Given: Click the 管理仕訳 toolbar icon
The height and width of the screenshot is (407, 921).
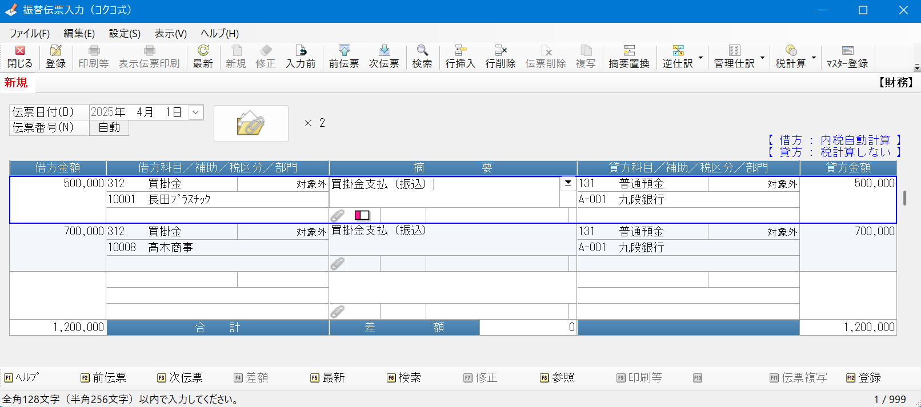Looking at the screenshot, I should click(x=734, y=57).
